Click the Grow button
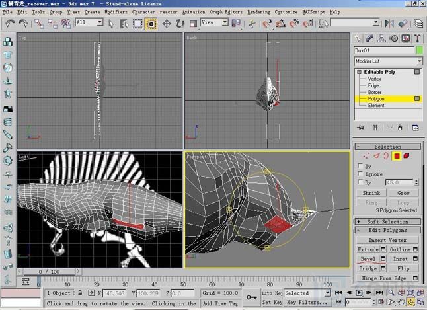This screenshot has height=310, width=427. (x=403, y=193)
